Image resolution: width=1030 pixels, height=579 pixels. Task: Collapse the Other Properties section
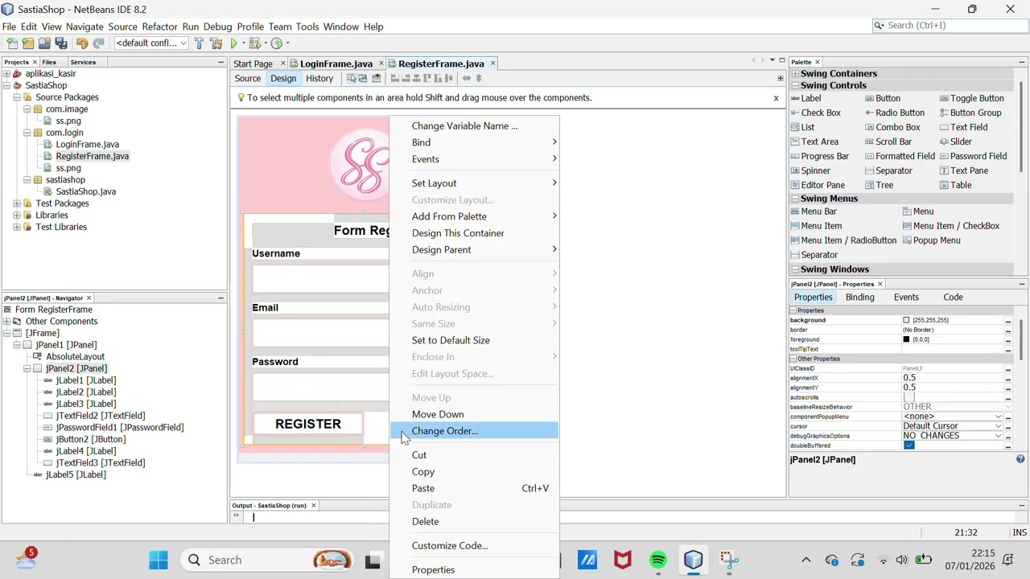793,359
